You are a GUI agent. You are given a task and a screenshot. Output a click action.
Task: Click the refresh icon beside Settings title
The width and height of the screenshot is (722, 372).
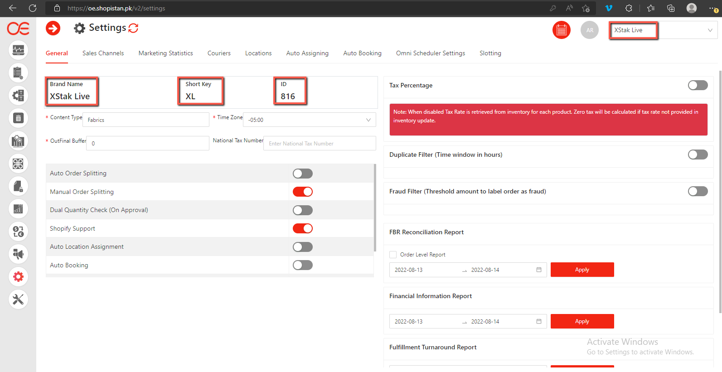133,28
